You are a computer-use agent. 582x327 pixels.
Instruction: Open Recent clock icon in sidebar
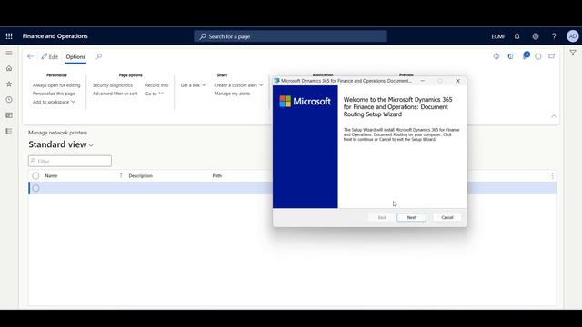pyautogui.click(x=9, y=100)
